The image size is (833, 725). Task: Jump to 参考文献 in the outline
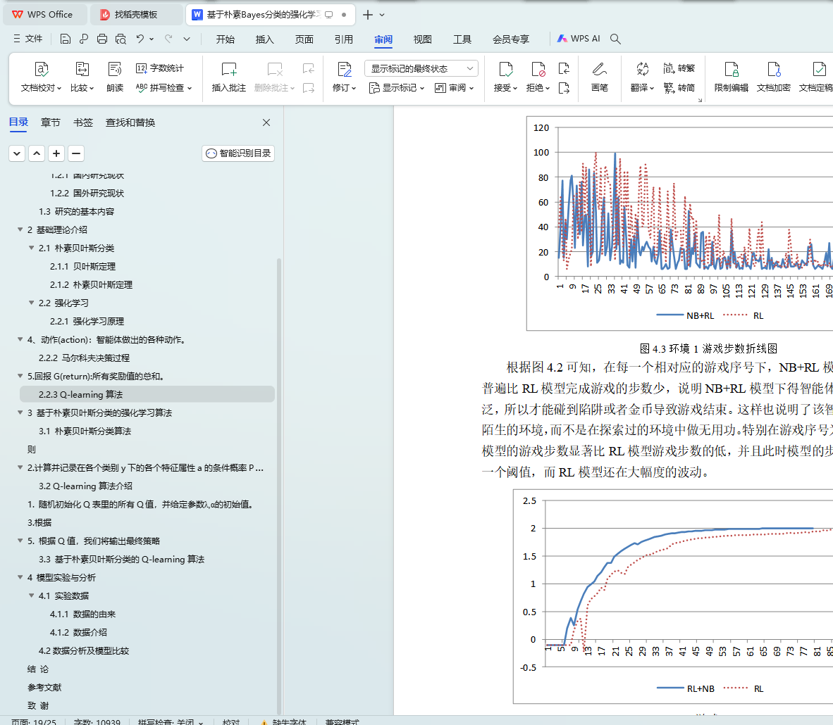44,688
